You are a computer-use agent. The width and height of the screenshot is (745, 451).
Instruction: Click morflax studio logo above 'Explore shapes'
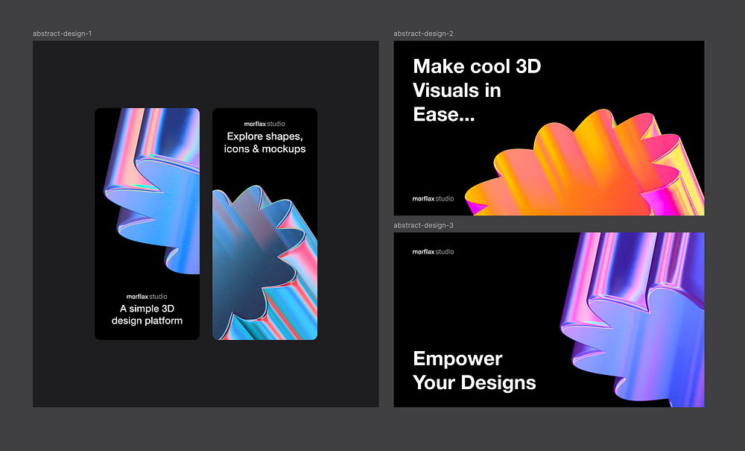[264, 124]
